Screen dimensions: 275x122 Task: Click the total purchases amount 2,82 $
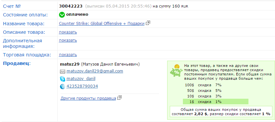pos(201,114)
